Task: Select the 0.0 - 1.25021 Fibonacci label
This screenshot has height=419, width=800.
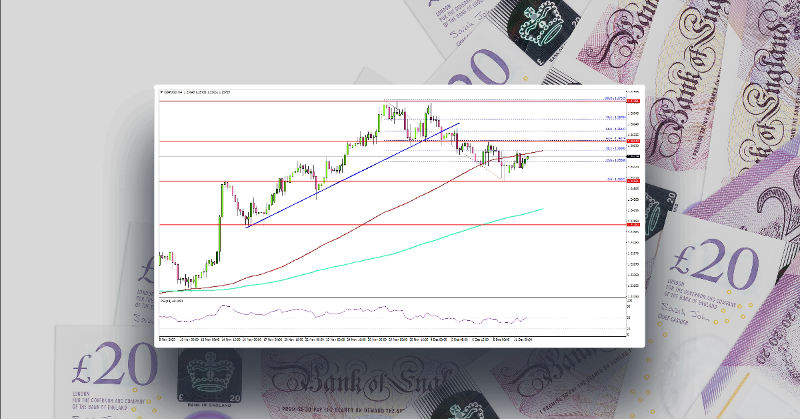Action: (613, 179)
